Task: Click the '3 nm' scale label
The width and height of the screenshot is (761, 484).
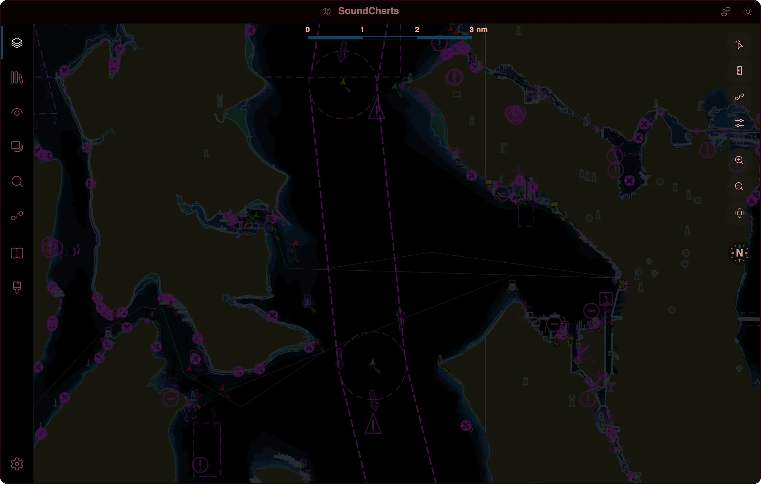Action: [478, 29]
